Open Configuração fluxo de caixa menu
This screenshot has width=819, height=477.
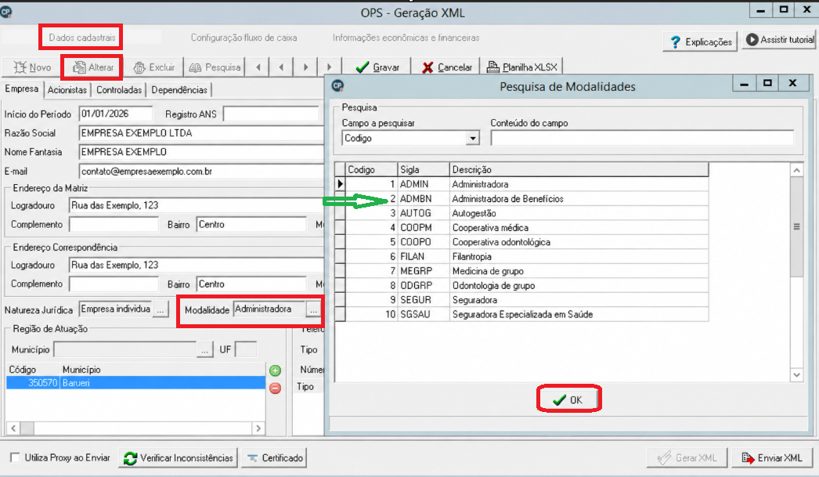[x=244, y=38]
